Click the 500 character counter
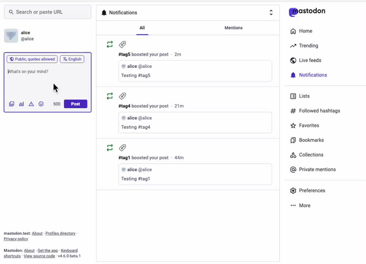 click(x=57, y=104)
